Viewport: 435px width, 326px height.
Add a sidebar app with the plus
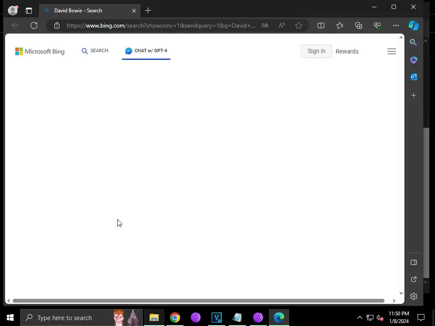coord(414,96)
